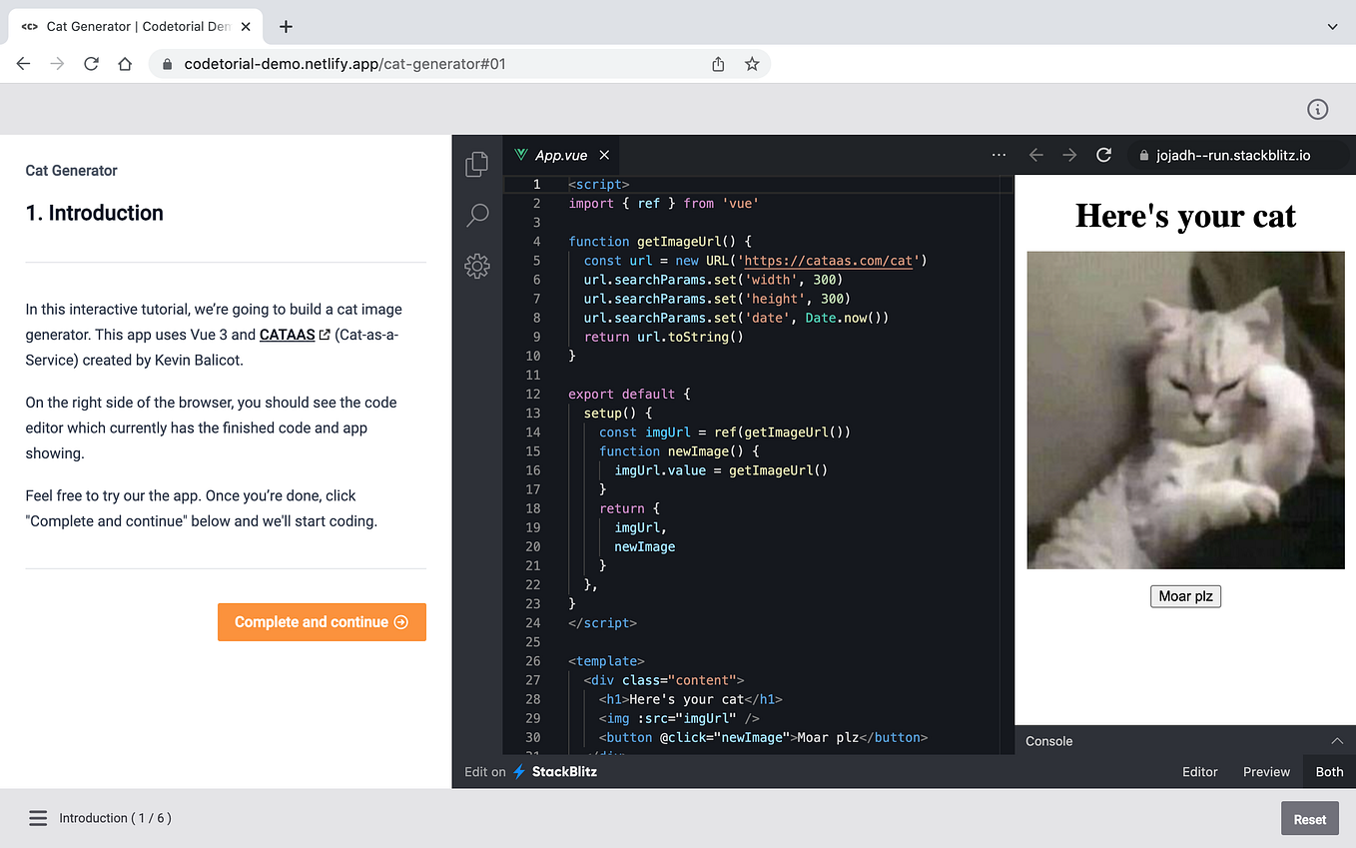Bookmark the page with the star icon
The image size is (1356, 848).
(752, 63)
